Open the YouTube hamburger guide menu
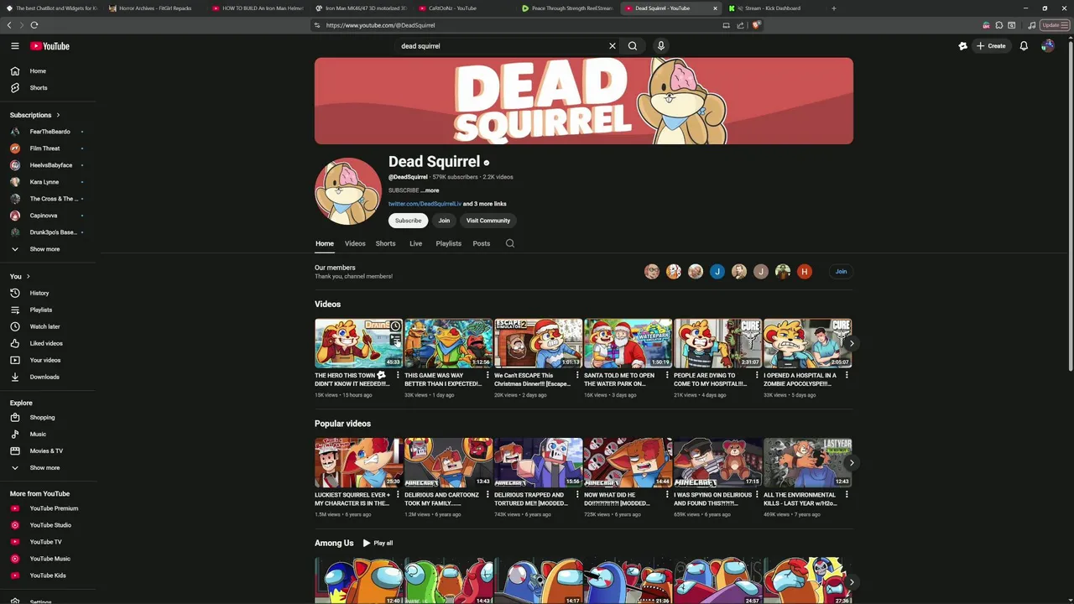Screen dimensions: 1074x604 14,46
